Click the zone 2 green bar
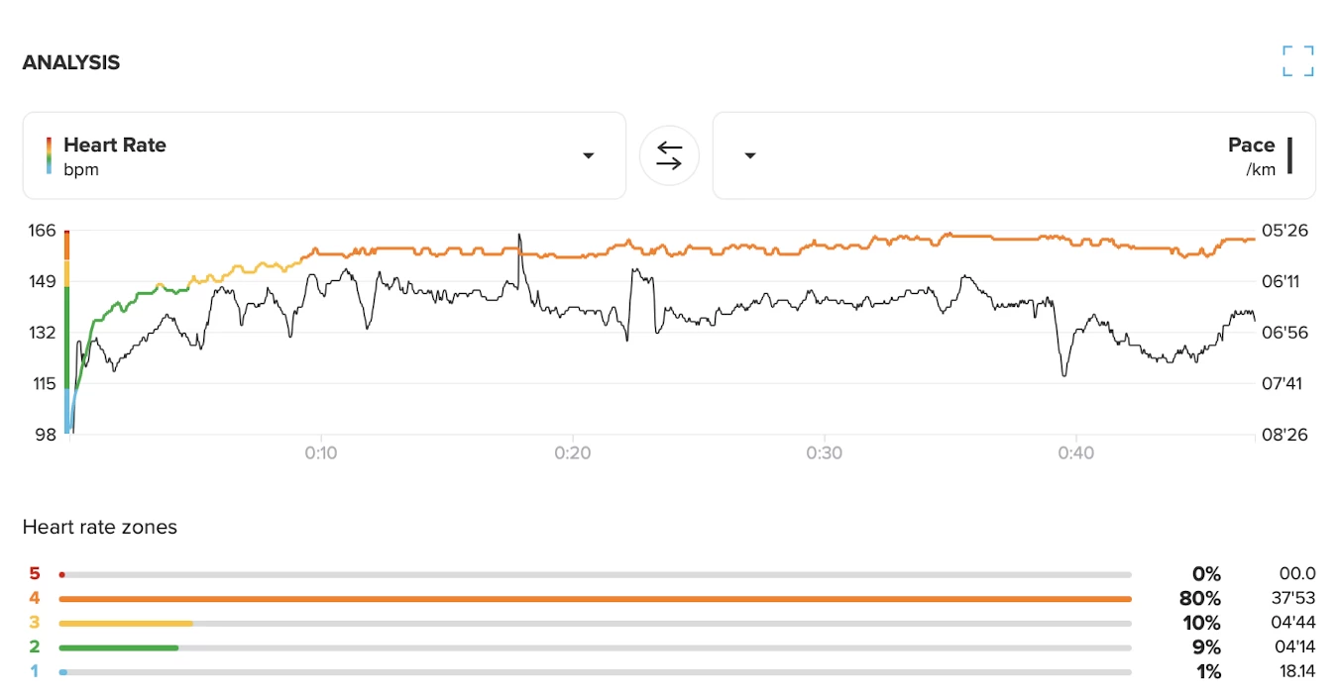This screenshot has height=695, width=1340. click(119, 647)
